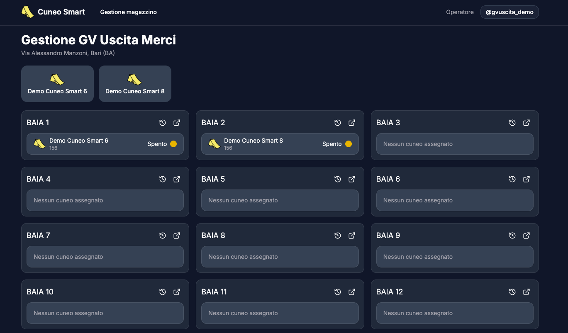Open history for BAIA 1
The image size is (568, 333).
[x=162, y=122]
